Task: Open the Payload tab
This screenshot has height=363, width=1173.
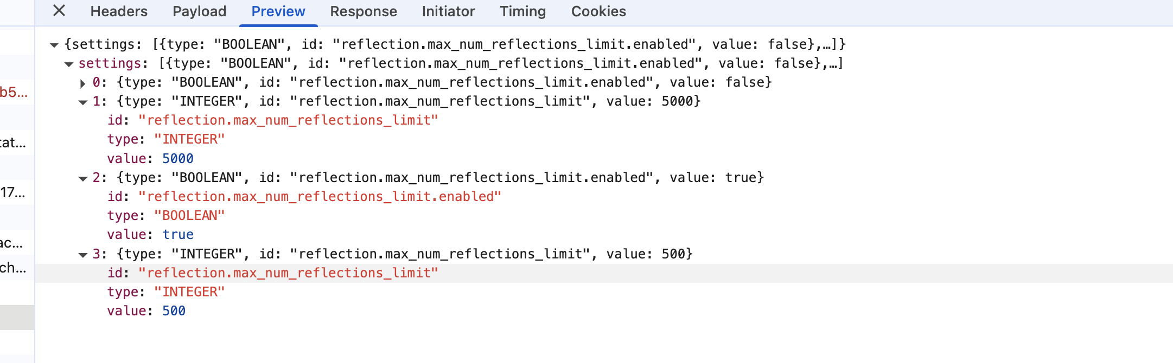Action: pos(199,11)
